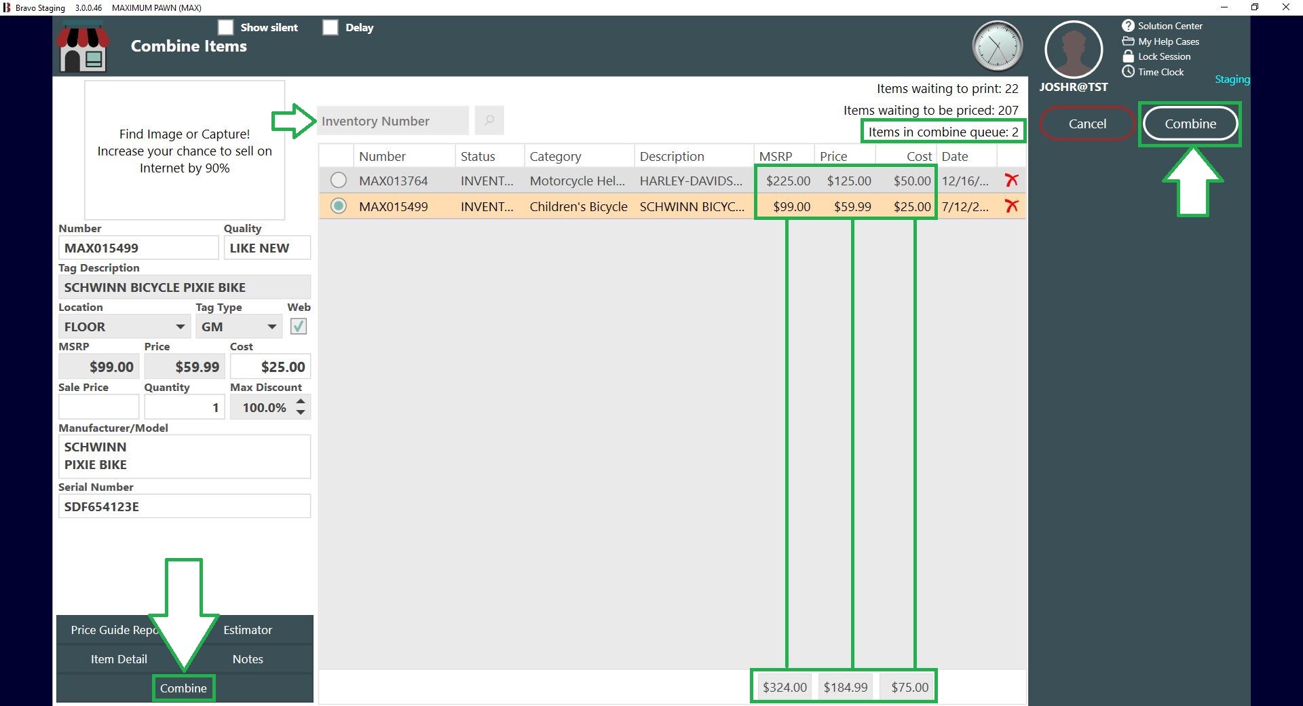Click the analog clock icon
Screen dimensions: 1303x706
point(997,46)
